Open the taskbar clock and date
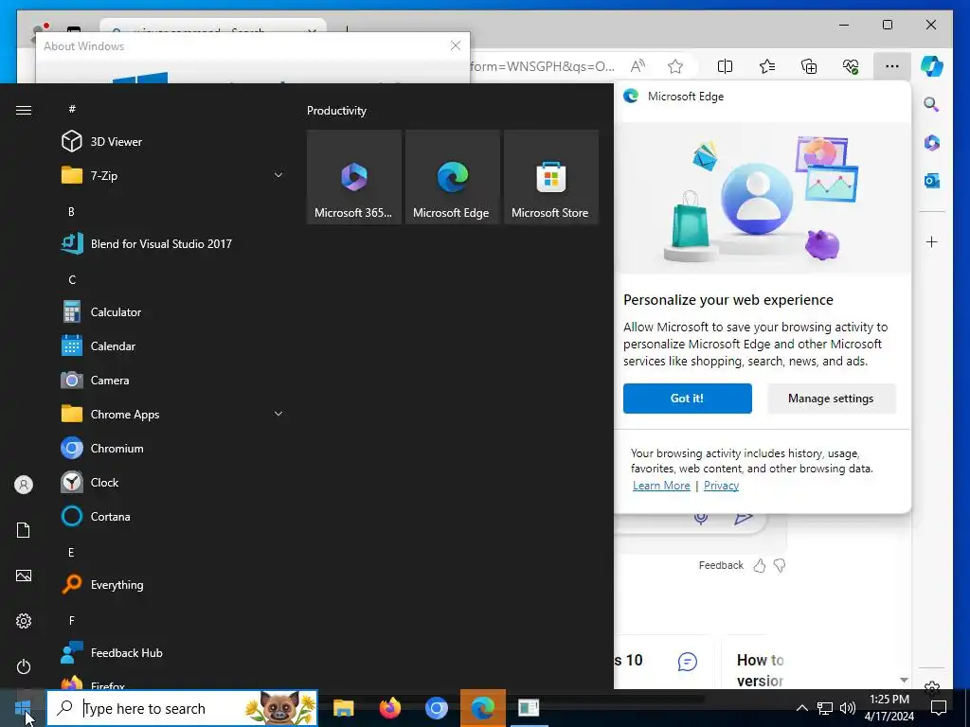 coord(889,708)
